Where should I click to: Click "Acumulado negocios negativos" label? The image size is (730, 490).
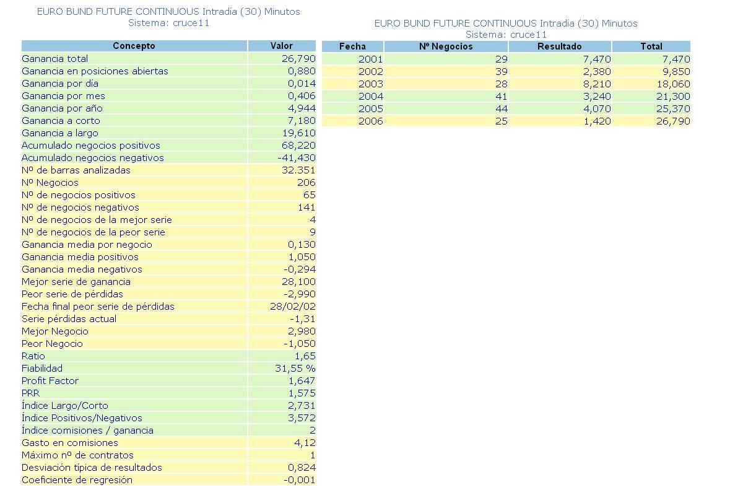point(93,157)
